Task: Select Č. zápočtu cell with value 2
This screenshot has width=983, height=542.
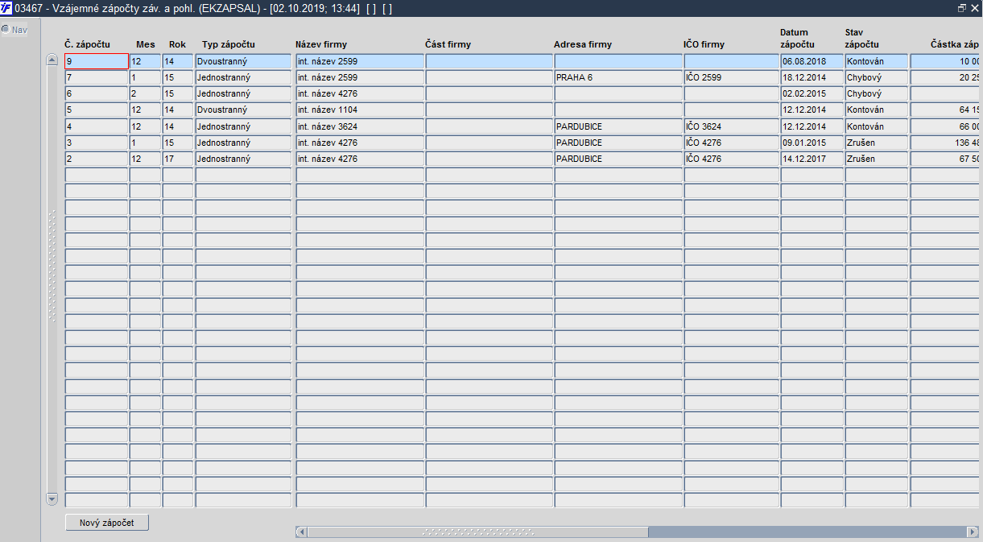Action: tap(97, 159)
